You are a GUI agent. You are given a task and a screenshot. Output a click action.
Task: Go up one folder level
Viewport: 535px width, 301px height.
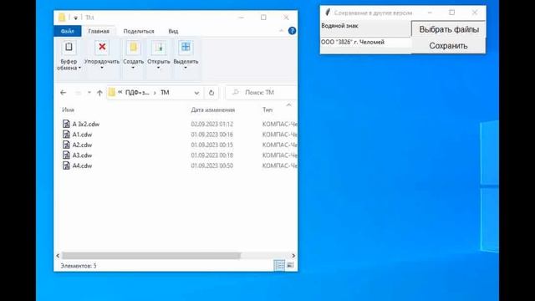tap(99, 93)
